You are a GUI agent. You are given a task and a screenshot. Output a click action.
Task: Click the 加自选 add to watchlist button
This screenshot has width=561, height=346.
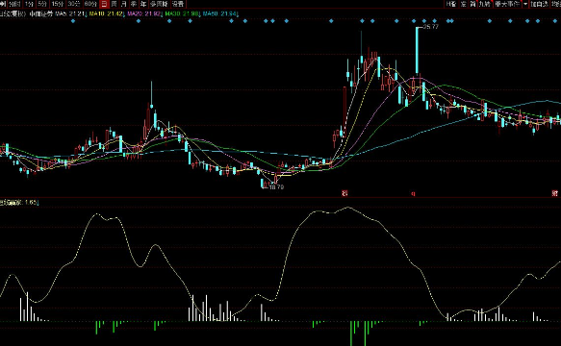tap(539, 4)
